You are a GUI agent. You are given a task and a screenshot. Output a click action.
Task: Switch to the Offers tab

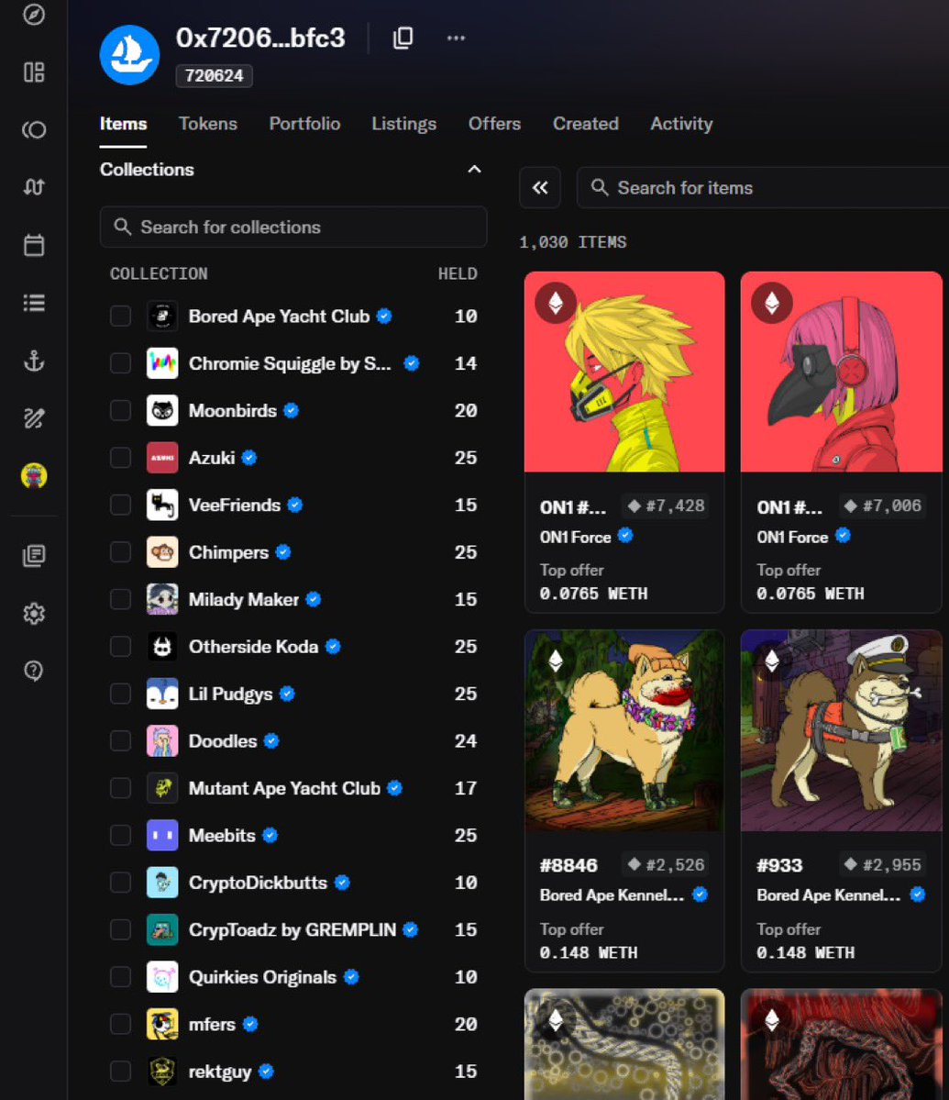(x=494, y=124)
